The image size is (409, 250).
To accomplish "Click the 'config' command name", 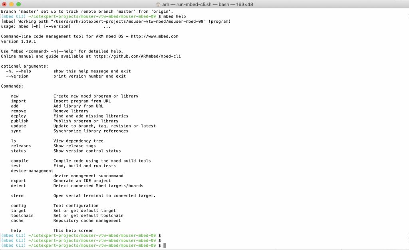I will pos(18,205).
